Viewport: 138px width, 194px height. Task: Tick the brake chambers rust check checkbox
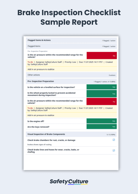tap(114, 140)
